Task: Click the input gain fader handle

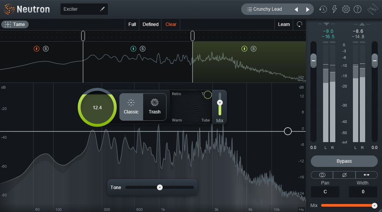Action: 313,60
